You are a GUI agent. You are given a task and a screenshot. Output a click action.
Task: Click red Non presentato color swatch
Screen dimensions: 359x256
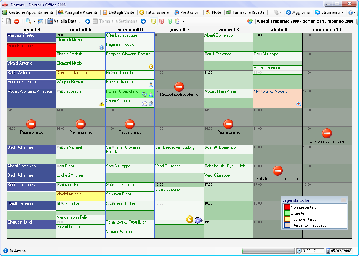point(287,207)
